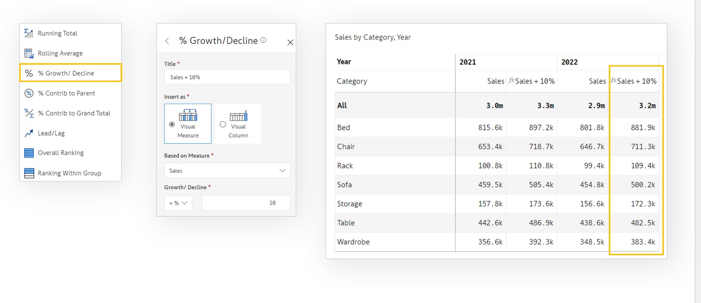Click the Ranking Within Group icon
The width and height of the screenshot is (701, 303).
29,173
